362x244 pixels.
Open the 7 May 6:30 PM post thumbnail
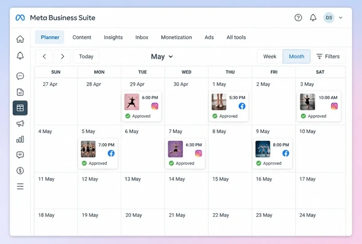pyautogui.click(x=175, y=149)
